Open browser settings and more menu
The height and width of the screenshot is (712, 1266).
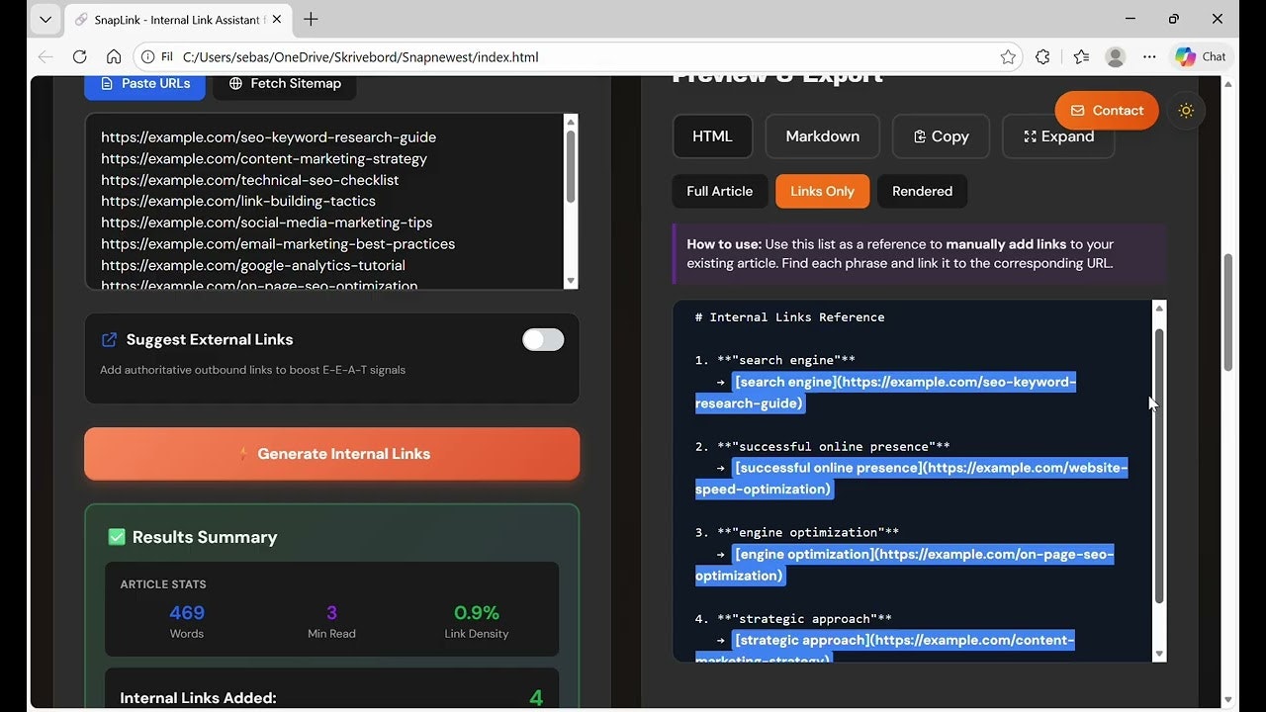(1149, 56)
